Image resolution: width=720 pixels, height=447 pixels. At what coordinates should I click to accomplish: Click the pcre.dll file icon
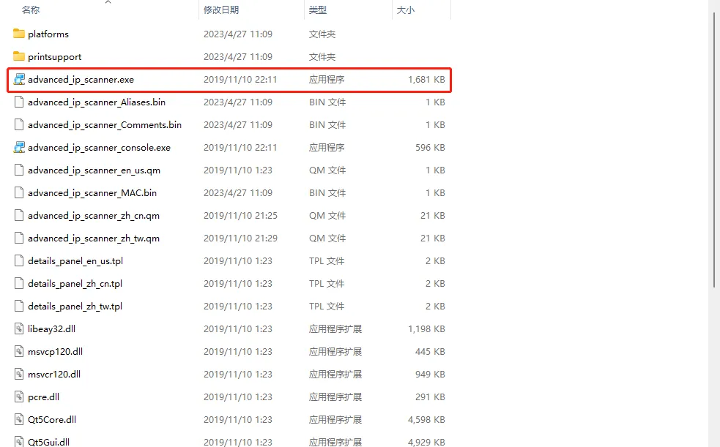[19, 397]
